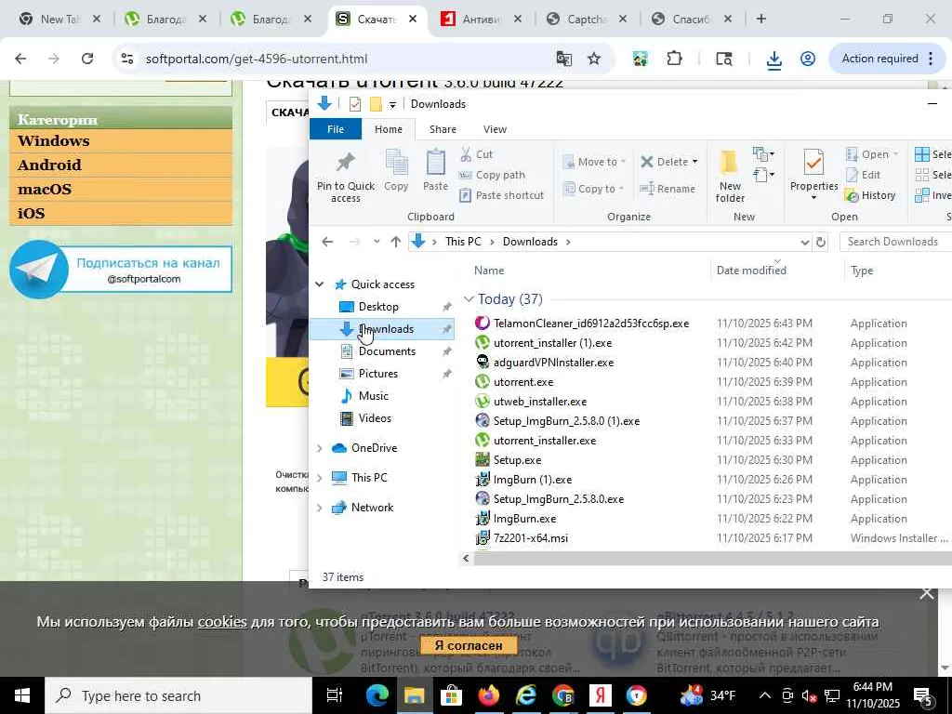Collapse the Quick access tree node
The width and height of the screenshot is (952, 714).
(320, 284)
